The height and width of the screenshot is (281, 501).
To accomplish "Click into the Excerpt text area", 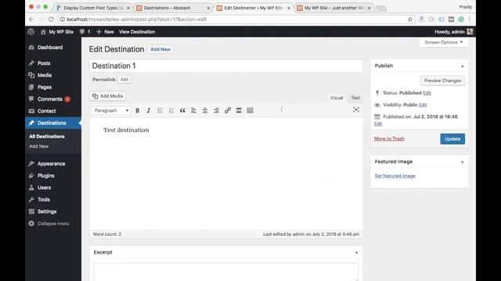I will 226,272.
